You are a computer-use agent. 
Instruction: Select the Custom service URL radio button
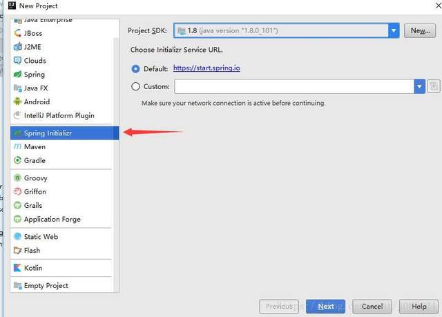click(135, 86)
